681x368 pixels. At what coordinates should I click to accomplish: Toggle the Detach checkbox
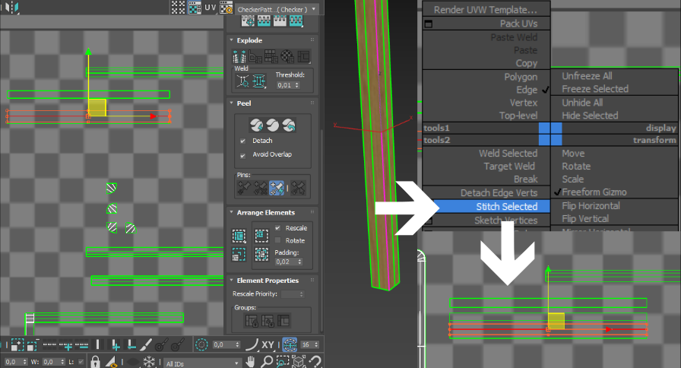(242, 141)
